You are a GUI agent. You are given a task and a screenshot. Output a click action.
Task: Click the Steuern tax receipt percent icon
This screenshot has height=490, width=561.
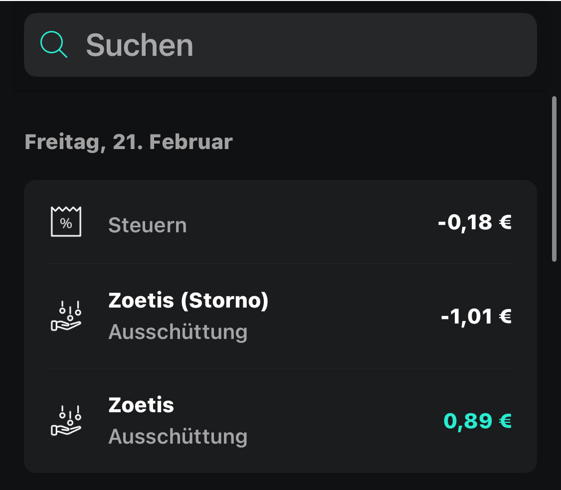coord(66,222)
